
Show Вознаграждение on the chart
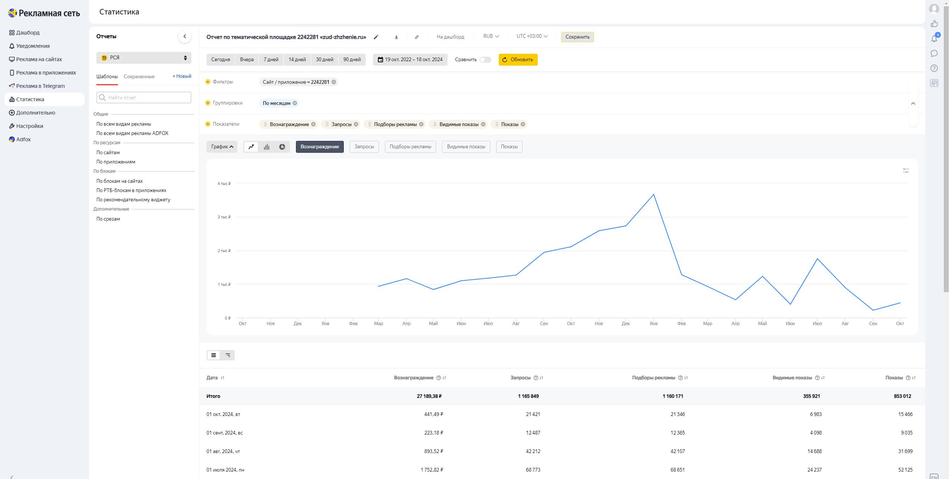[x=320, y=147]
